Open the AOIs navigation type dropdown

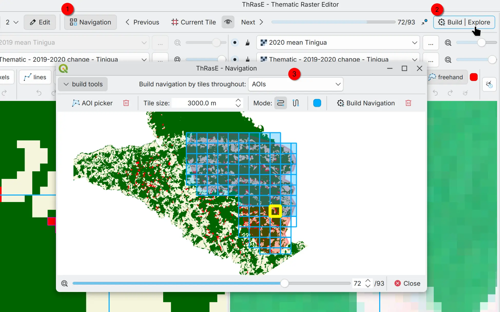296,84
